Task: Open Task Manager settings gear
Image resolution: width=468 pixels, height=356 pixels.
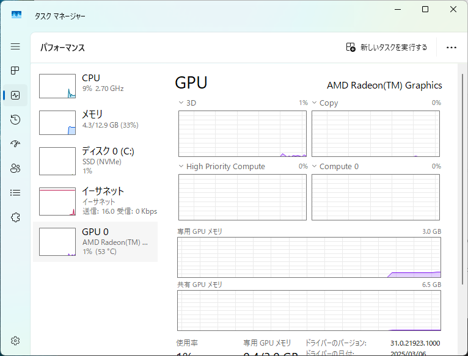Action: [x=15, y=340]
